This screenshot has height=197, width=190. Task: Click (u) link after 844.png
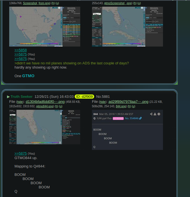coord(133,106)
